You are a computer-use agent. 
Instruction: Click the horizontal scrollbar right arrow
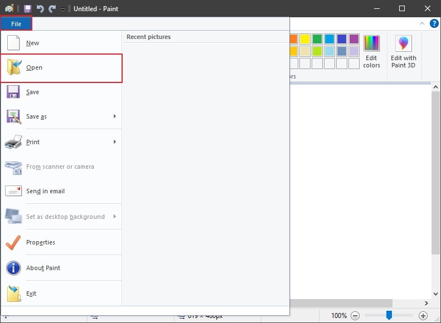[x=427, y=303]
